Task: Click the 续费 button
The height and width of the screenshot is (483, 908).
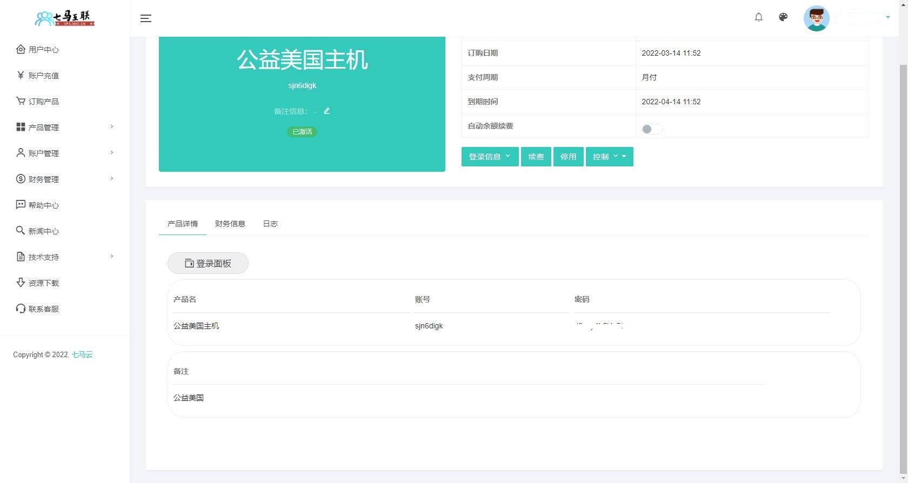Action: pyautogui.click(x=536, y=157)
